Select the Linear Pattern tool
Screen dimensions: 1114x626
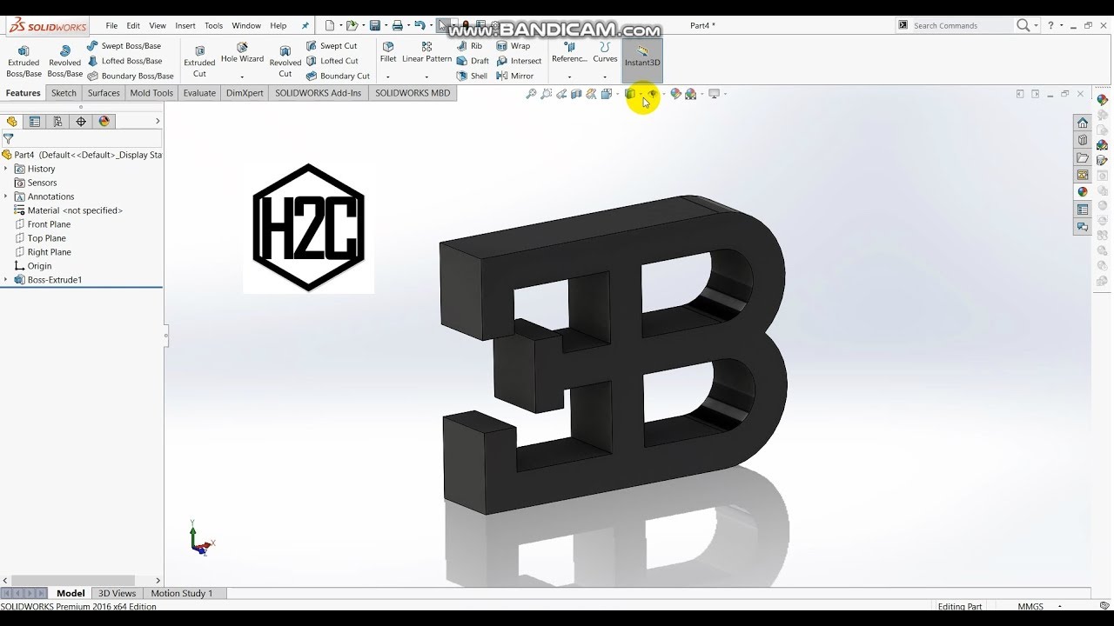pos(426,53)
